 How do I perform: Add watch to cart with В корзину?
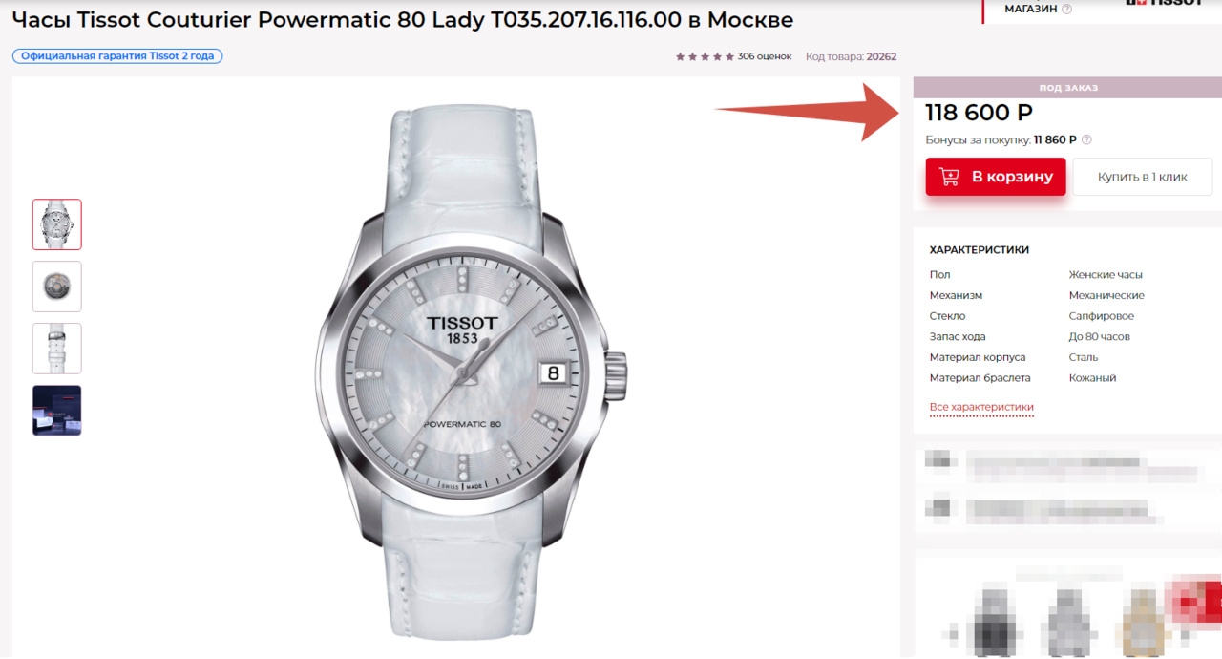996,177
